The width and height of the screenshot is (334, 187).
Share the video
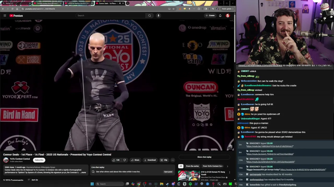click(135, 160)
